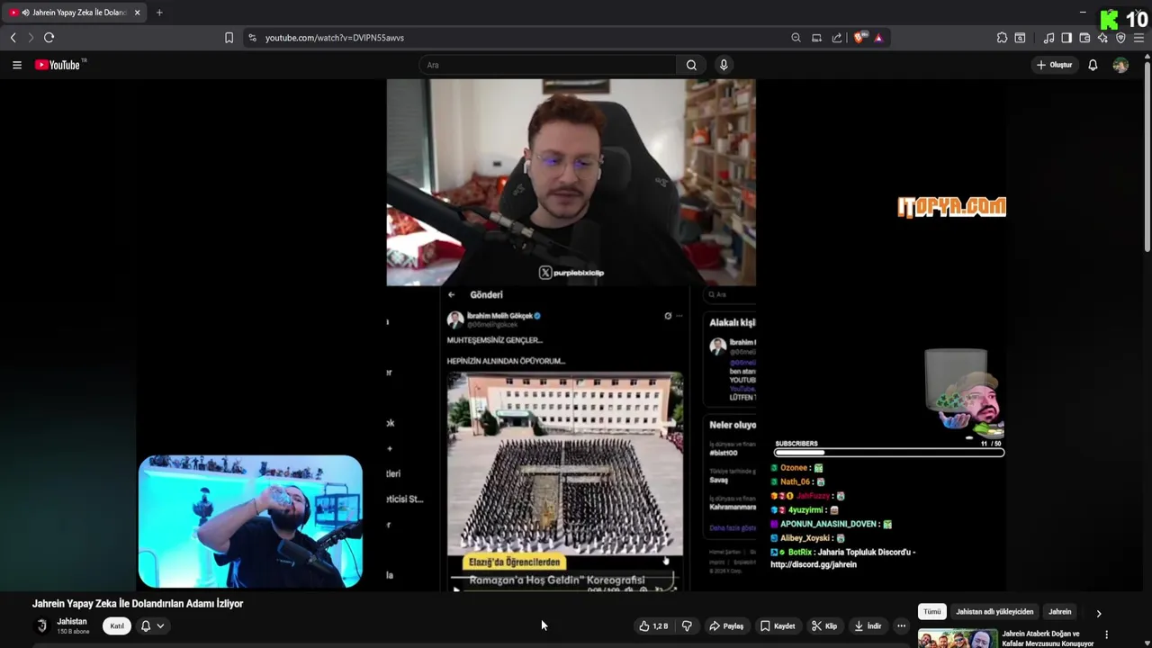Open Brave Shields lion icon
Viewport: 1152px width, 648px height.
[x=859, y=38]
